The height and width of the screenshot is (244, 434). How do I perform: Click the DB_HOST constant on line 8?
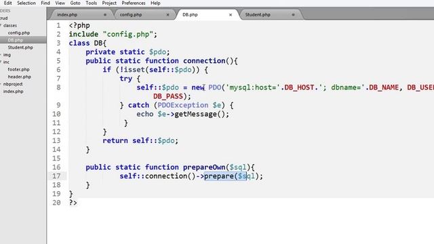point(299,87)
